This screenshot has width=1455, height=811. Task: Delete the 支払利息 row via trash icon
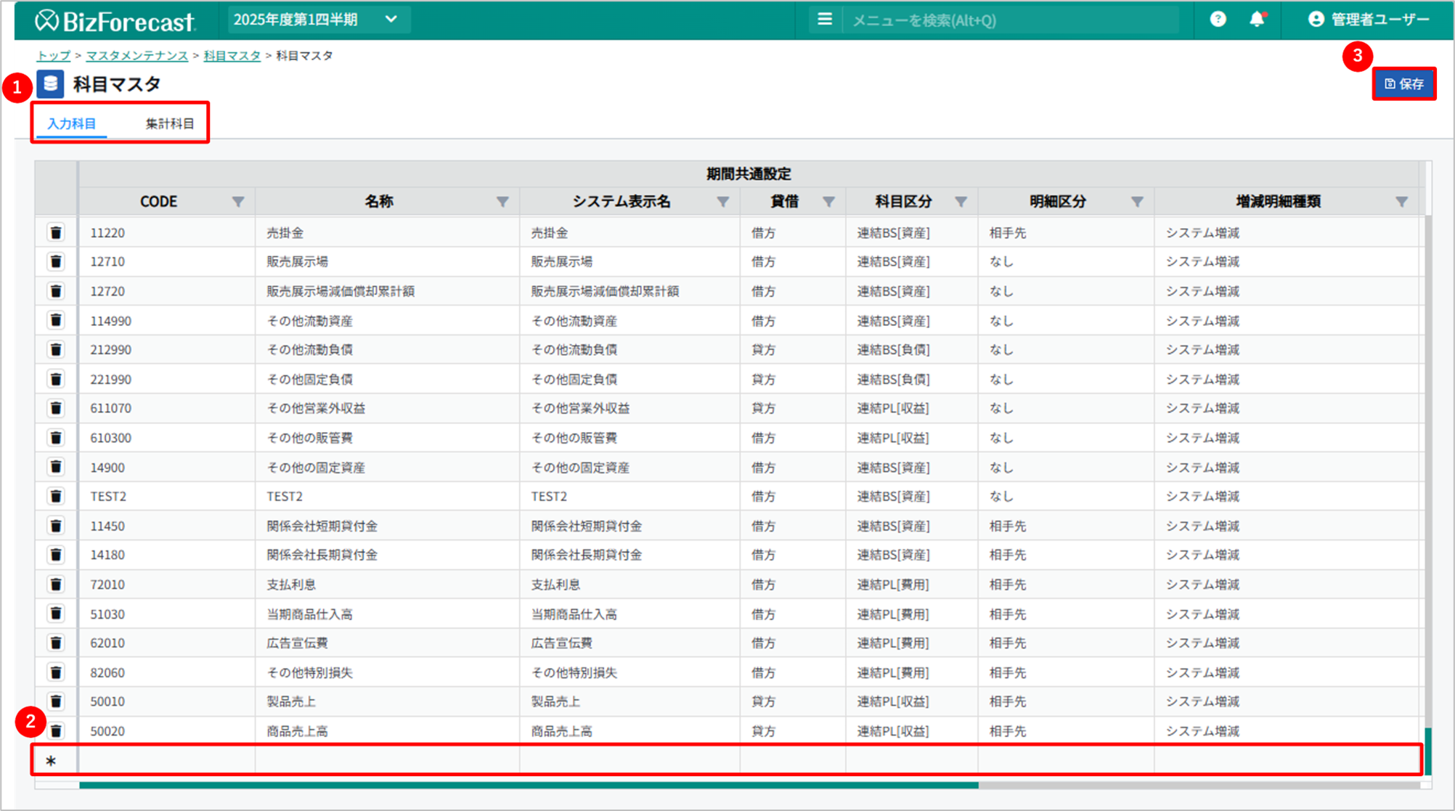(56, 584)
